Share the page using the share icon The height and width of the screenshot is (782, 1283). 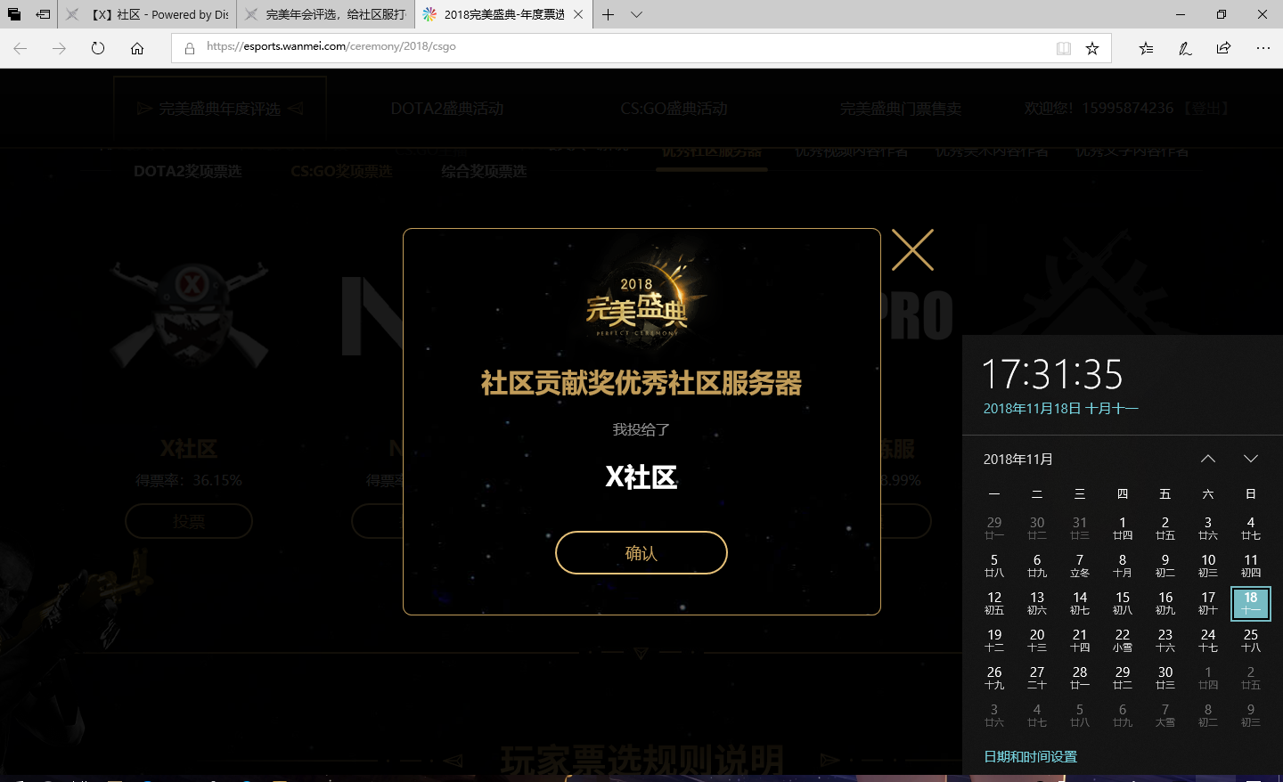pyautogui.click(x=1223, y=48)
